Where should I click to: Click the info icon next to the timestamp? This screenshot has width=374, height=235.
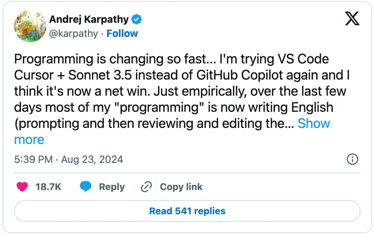[352, 159]
